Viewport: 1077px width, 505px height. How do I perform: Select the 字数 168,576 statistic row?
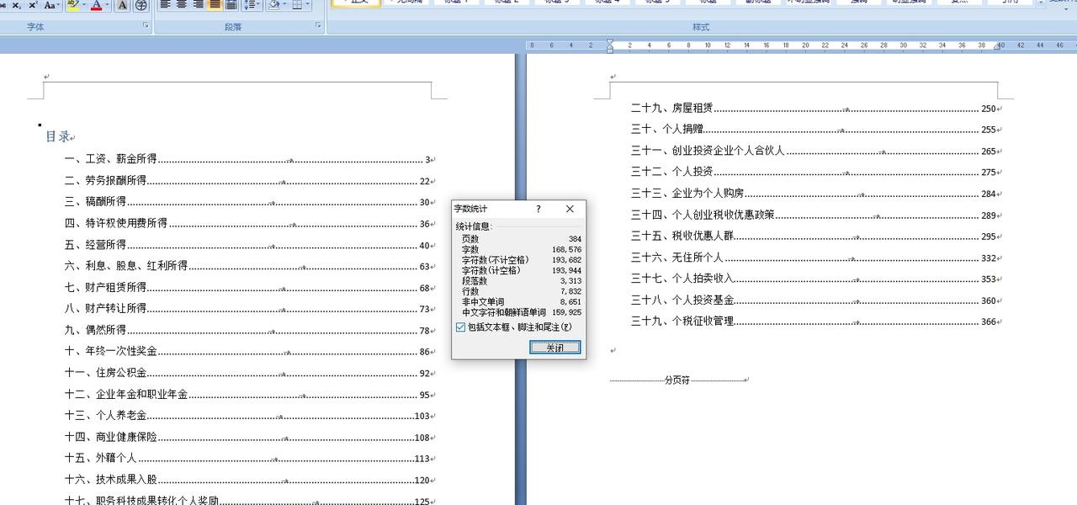pos(521,250)
